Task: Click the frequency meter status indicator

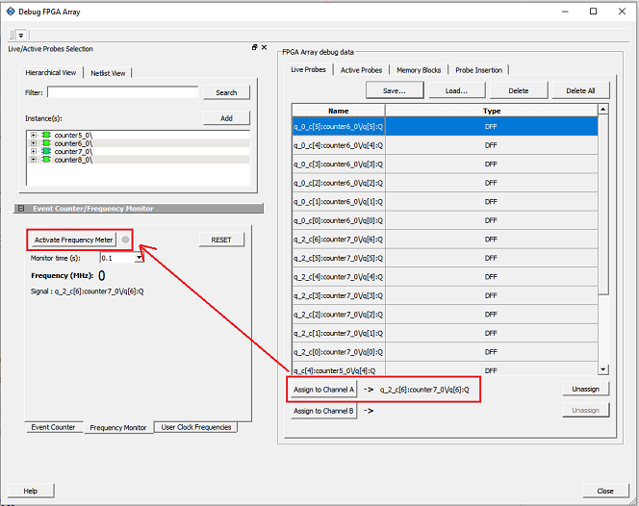Action: 125,240
